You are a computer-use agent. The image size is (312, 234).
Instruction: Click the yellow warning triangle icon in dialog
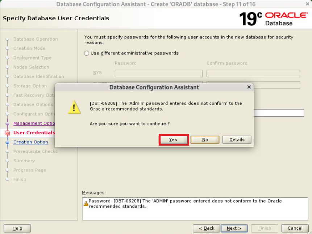coord(74,107)
